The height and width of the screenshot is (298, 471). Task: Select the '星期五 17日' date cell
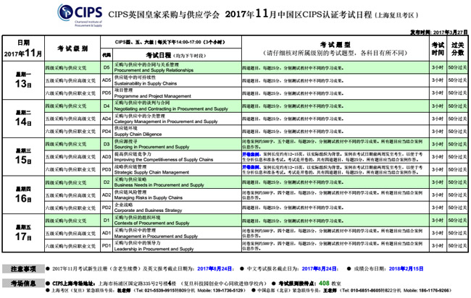(x=23, y=233)
